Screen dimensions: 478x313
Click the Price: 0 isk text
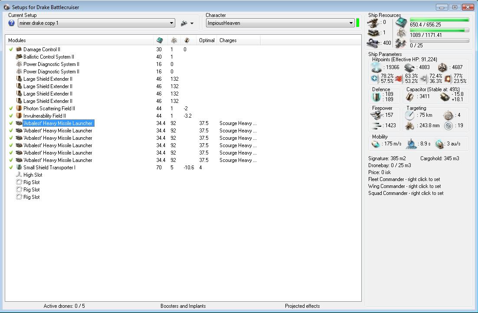pos(380,172)
